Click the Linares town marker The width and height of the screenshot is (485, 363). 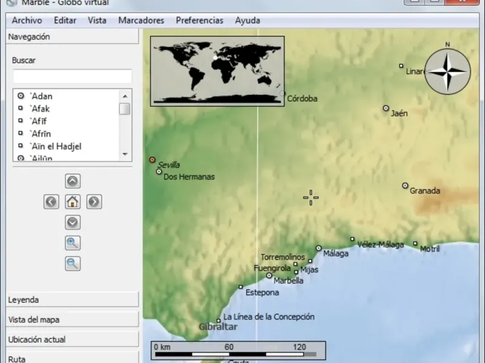coord(401,66)
